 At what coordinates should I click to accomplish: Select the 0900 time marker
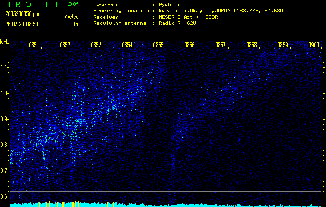coord(314,45)
